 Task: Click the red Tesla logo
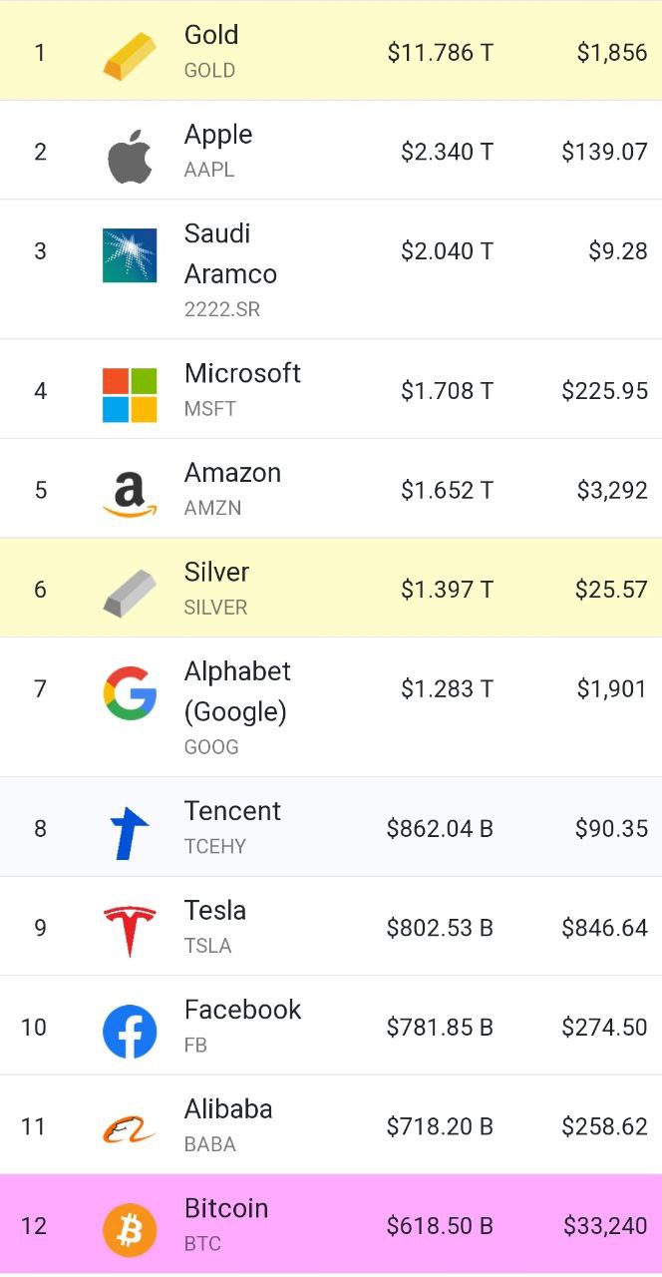coord(130,932)
